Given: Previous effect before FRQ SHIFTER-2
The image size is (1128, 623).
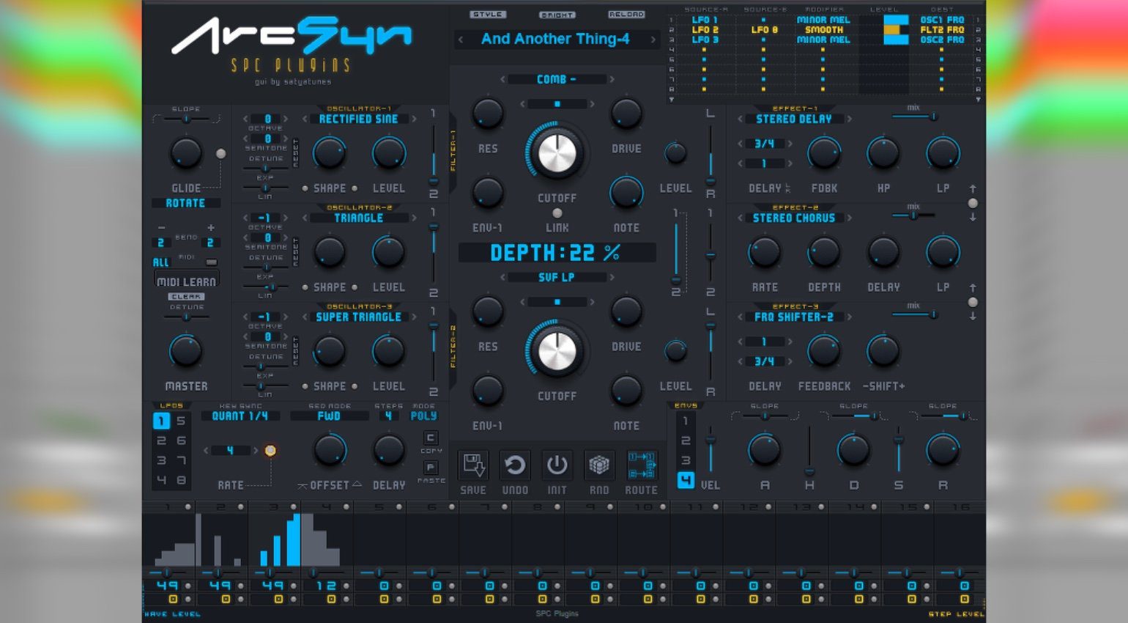Looking at the screenshot, I should pos(741,317).
